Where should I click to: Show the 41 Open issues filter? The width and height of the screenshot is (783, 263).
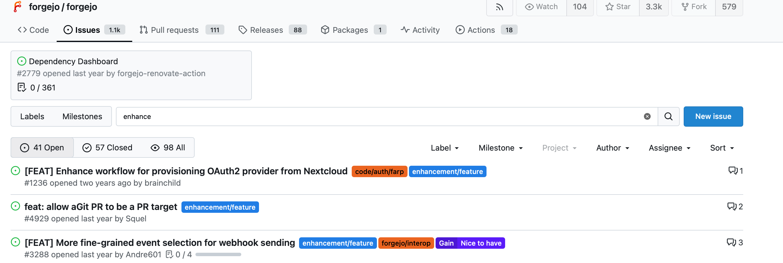click(42, 147)
